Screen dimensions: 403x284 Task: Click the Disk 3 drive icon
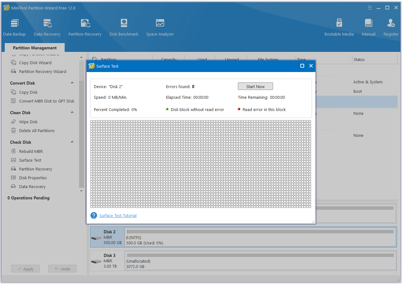pos(96,261)
